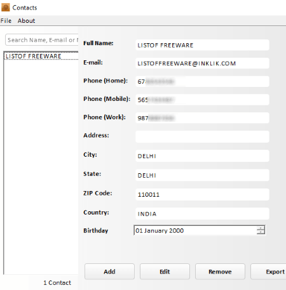Decrease birthday with spinner down arrow
Screen dimensions: 286x290
point(261,232)
